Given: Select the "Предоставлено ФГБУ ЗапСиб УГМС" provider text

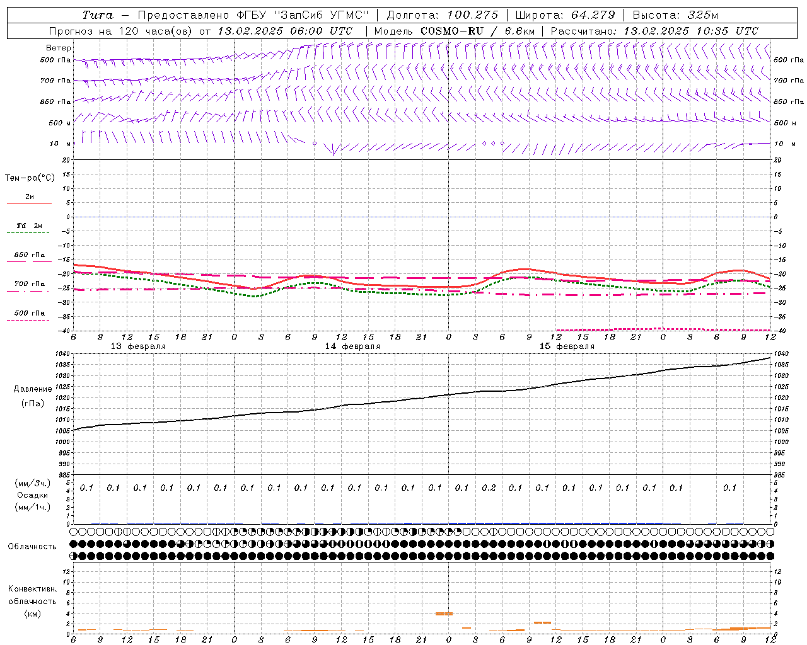Looking at the screenshot, I should pyautogui.click(x=253, y=15).
